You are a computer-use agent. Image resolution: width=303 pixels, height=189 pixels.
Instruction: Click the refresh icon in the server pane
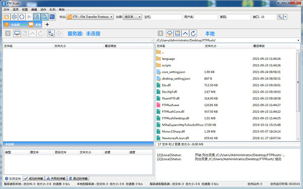[40, 33]
